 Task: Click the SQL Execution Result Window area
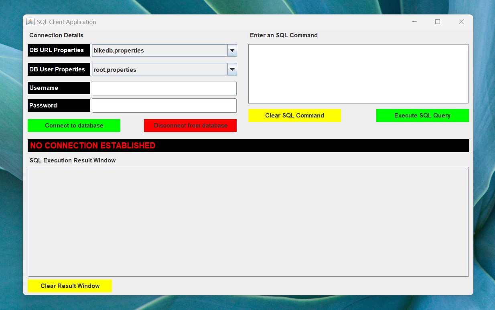pyautogui.click(x=248, y=221)
